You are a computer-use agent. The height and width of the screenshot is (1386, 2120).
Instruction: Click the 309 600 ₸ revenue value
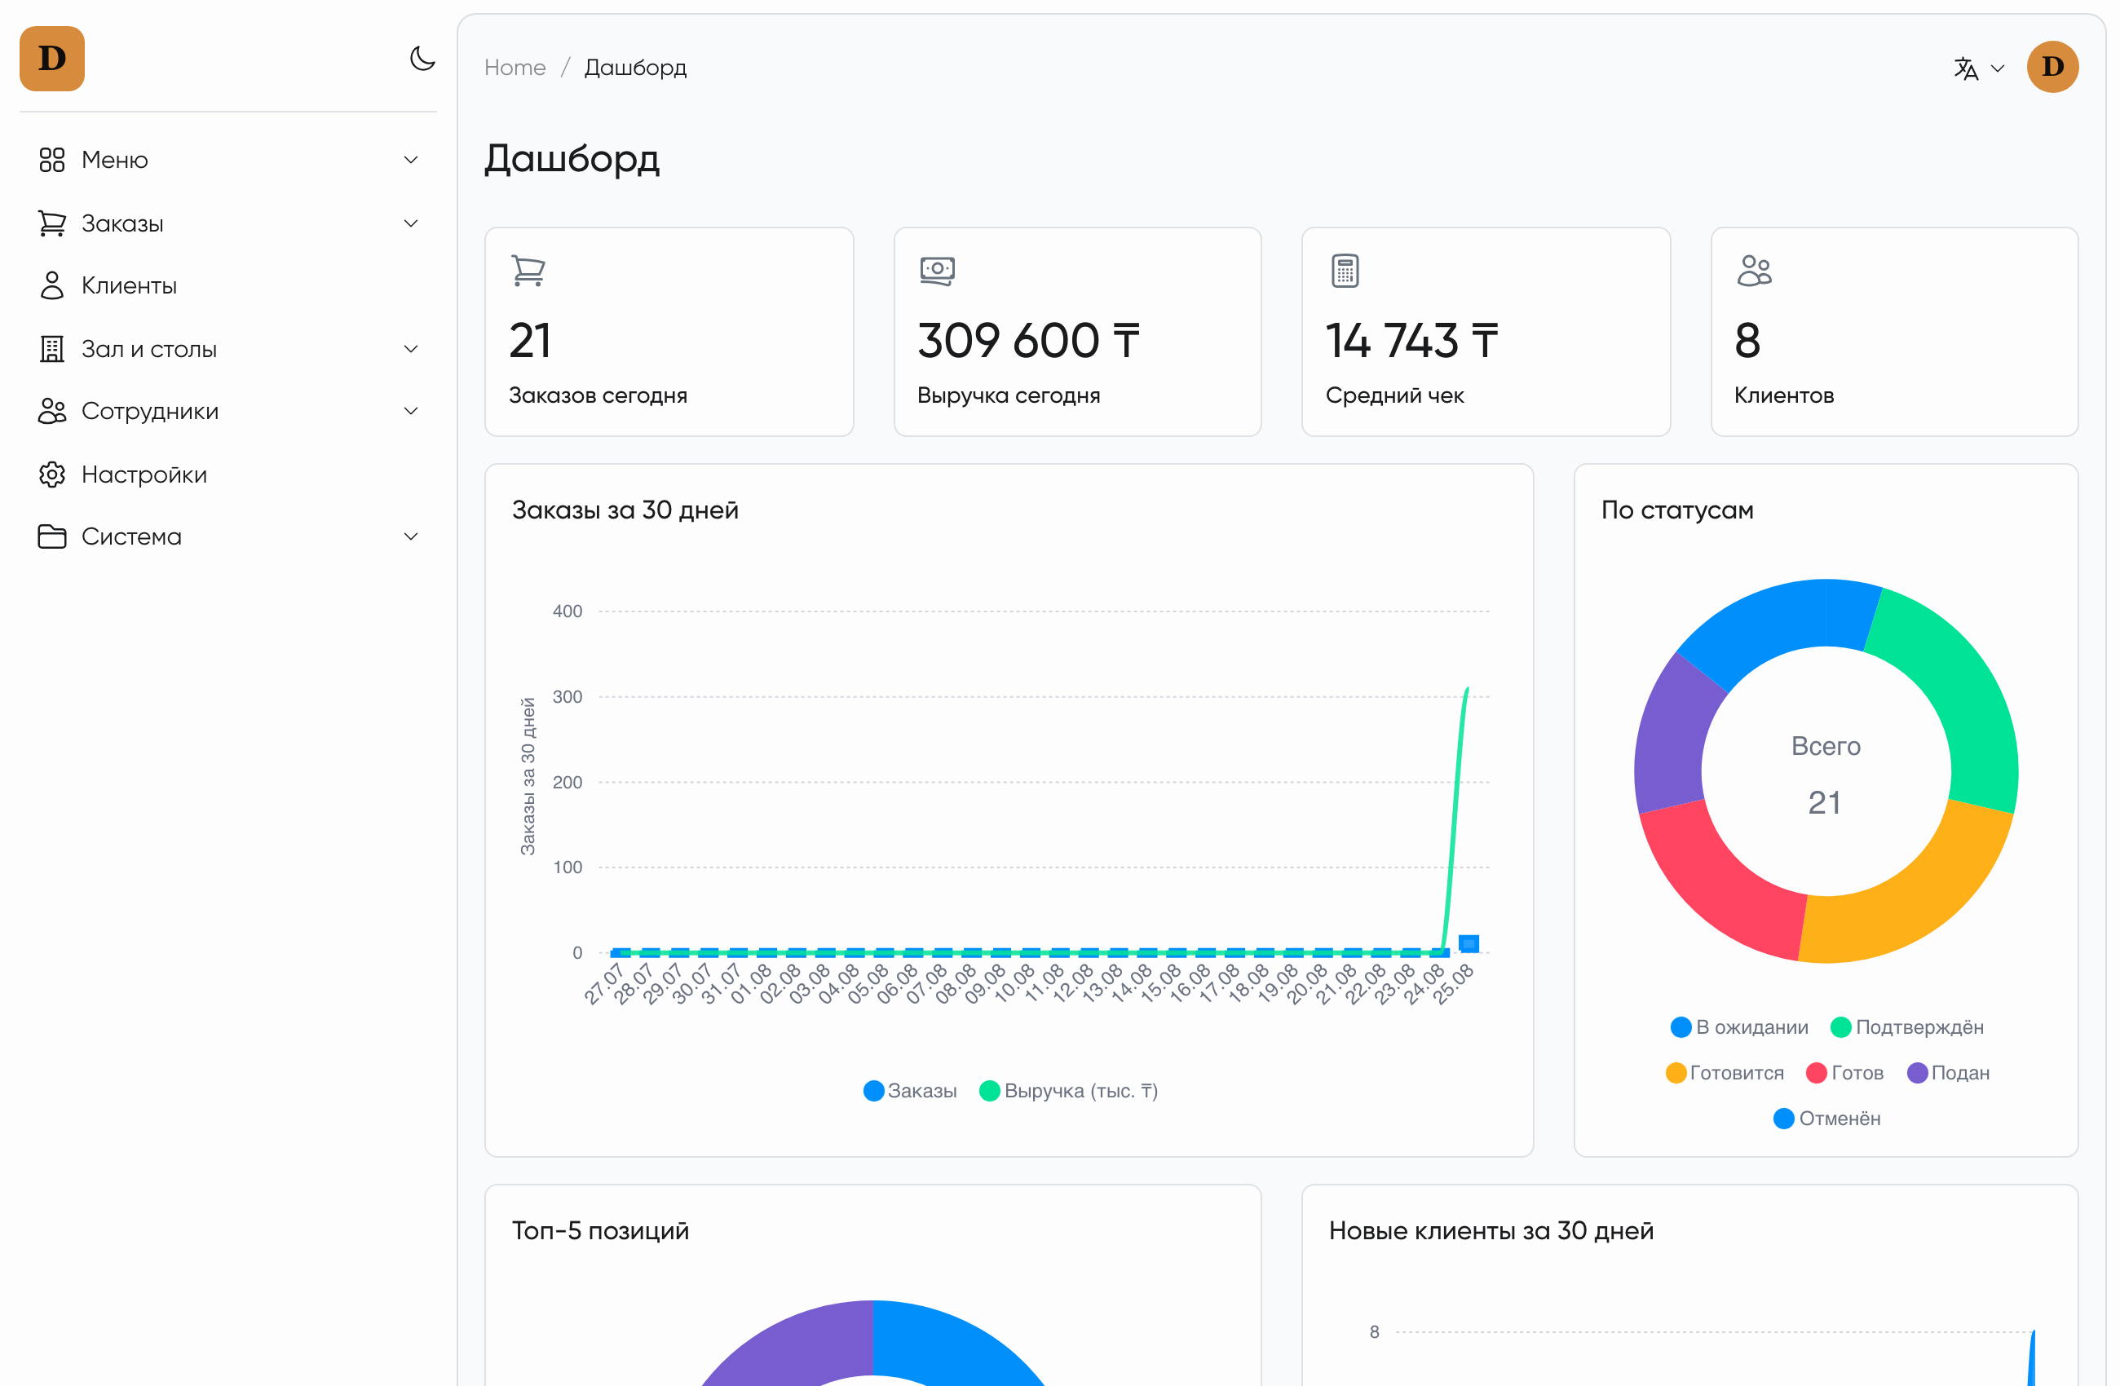[x=1029, y=341]
